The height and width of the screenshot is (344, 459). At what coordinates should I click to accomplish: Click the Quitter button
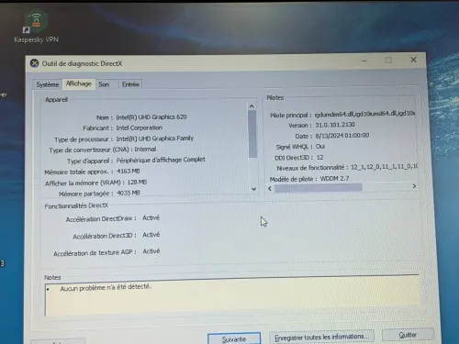pyautogui.click(x=408, y=335)
